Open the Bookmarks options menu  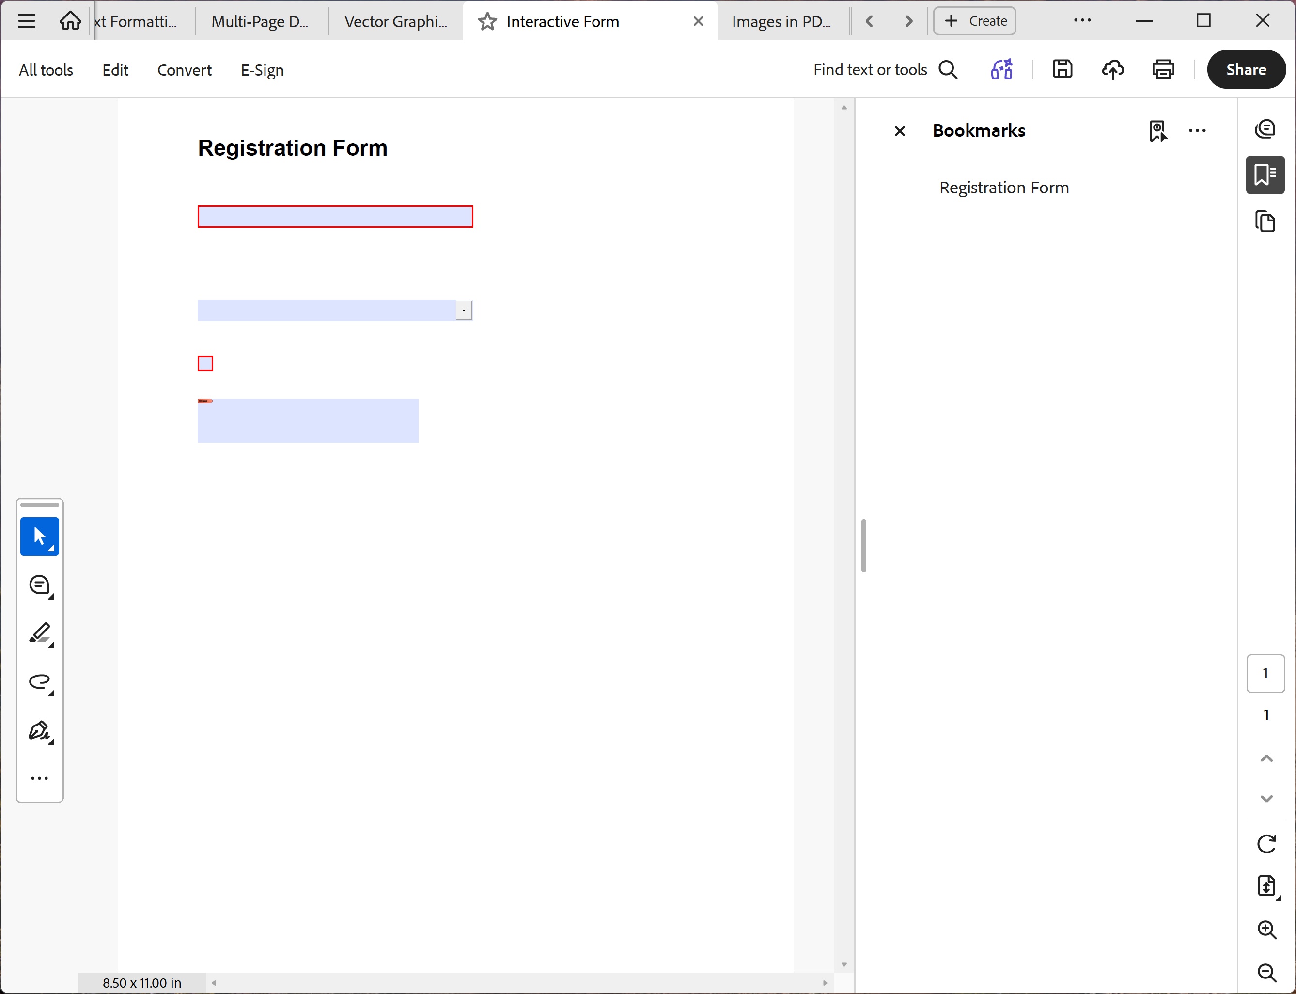click(x=1198, y=131)
